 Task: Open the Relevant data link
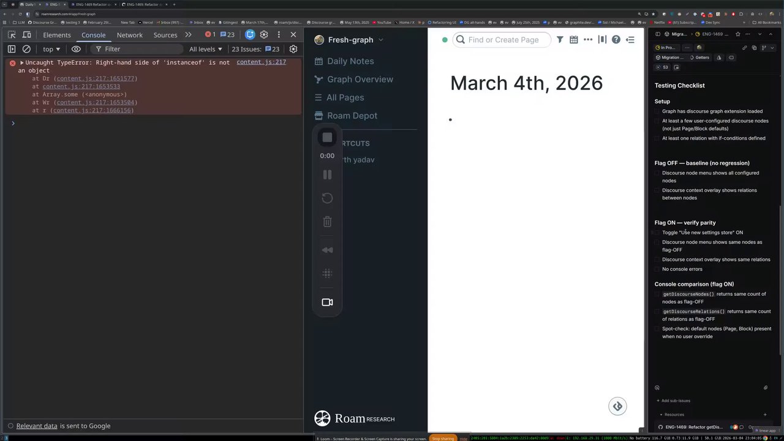coord(37,426)
